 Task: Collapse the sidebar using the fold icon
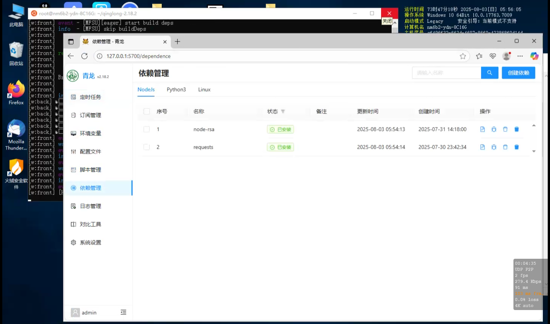tap(123, 312)
